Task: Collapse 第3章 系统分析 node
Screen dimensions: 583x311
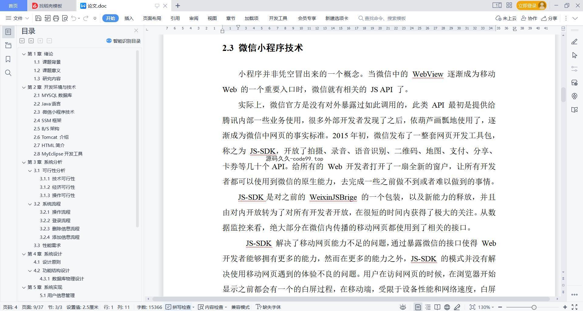Action: pyautogui.click(x=24, y=162)
